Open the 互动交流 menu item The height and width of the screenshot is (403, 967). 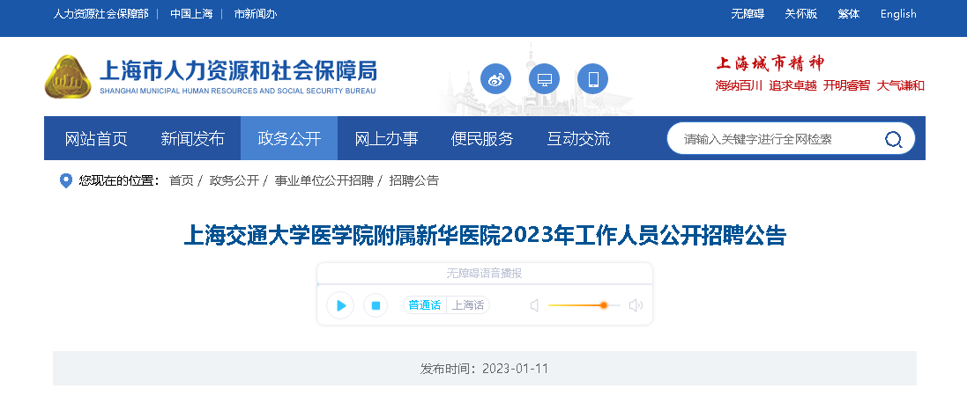578,138
